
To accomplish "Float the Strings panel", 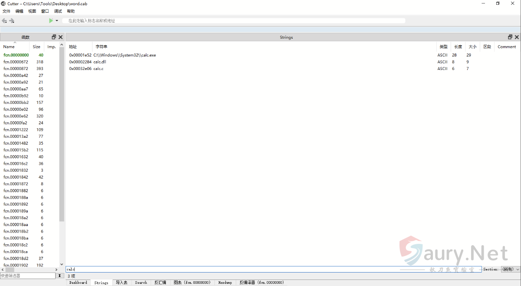I will [510, 37].
